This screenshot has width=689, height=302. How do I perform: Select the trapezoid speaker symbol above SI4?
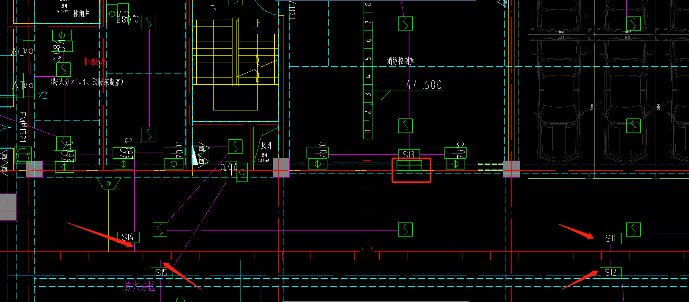pyautogui.click(x=109, y=184)
